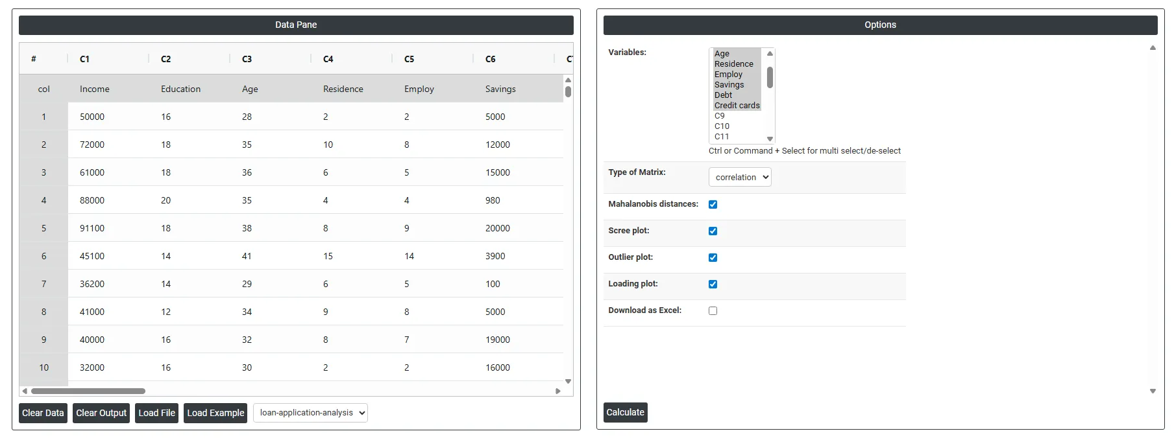The height and width of the screenshot is (442, 1174).
Task: Click the Calculate button
Action: pos(625,412)
